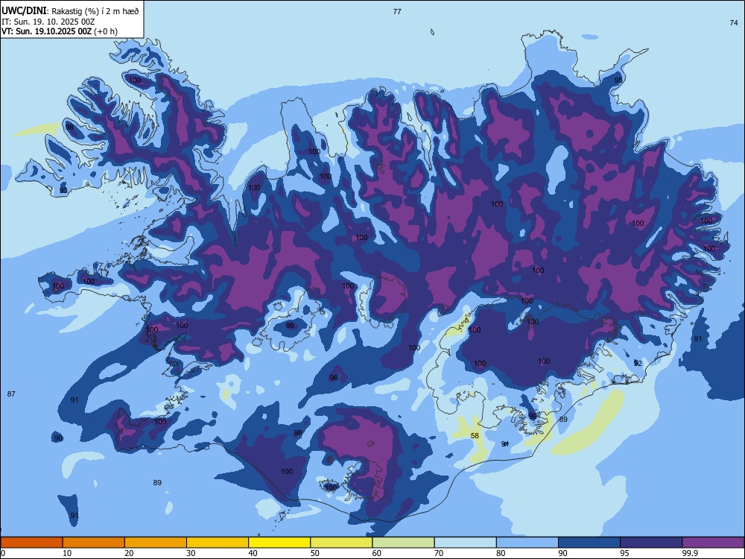Pick the pale yellow 50–60 legend swatch

tap(342, 543)
